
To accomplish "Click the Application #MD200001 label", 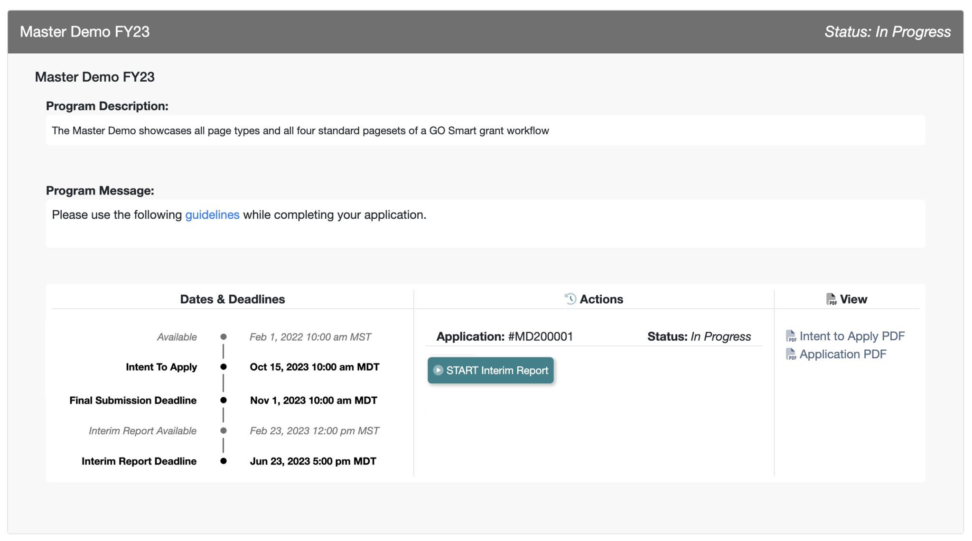I will 505,337.
